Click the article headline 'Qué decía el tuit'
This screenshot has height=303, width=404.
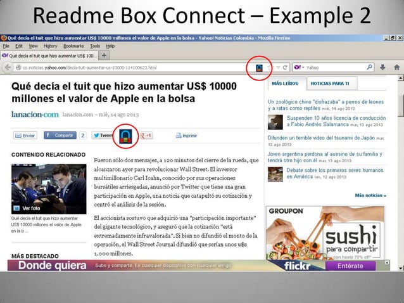(124, 93)
